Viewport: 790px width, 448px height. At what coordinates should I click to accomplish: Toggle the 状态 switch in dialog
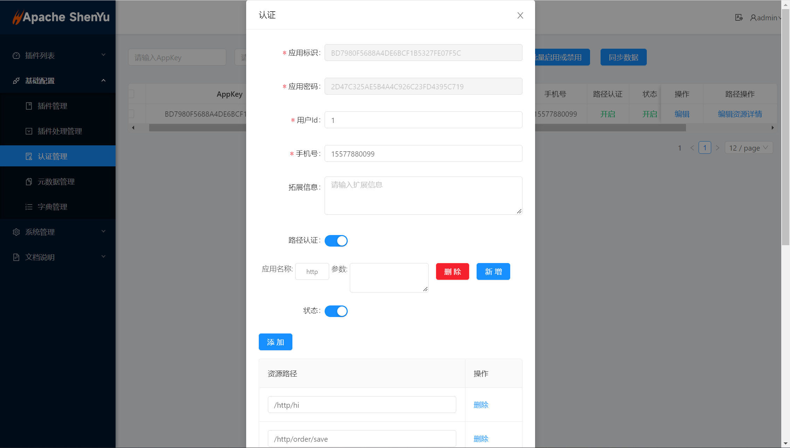coord(336,311)
